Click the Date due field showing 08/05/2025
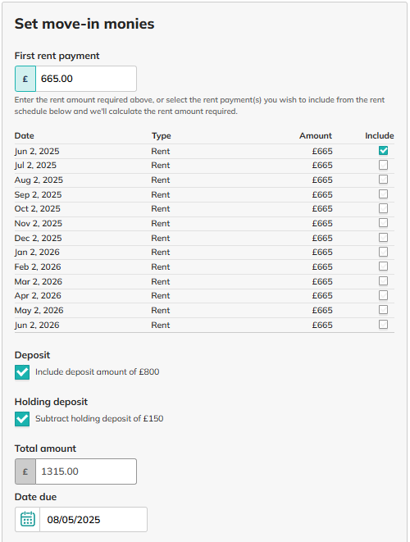Screen dimensions: 410x542 (93, 519)
